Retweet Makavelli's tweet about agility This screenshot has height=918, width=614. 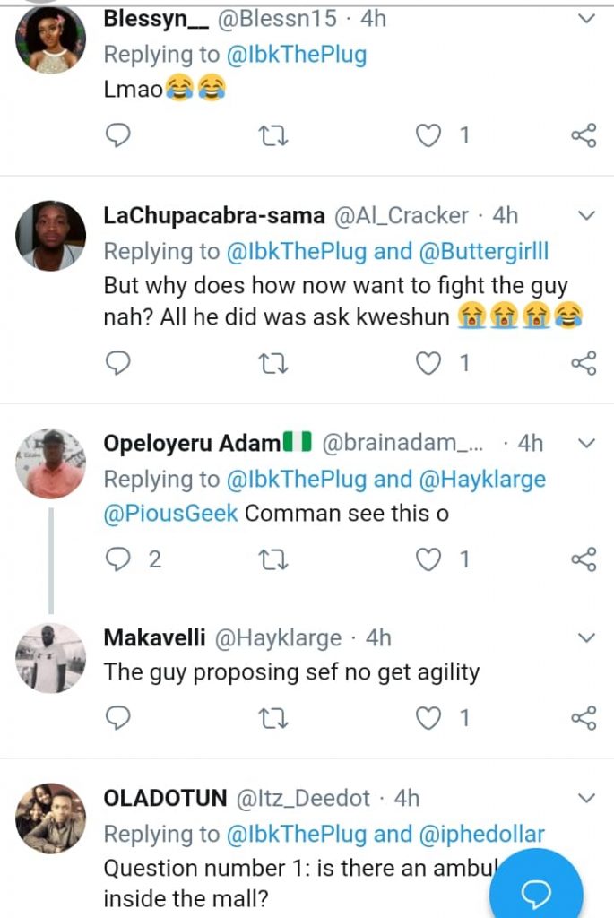[x=269, y=717]
